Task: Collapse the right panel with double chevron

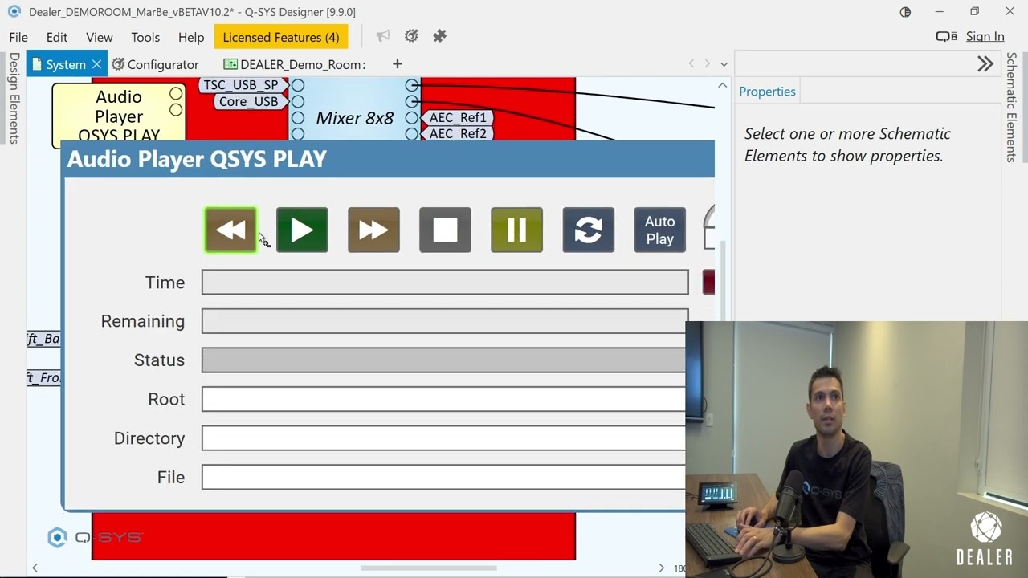Action: pyautogui.click(x=985, y=64)
